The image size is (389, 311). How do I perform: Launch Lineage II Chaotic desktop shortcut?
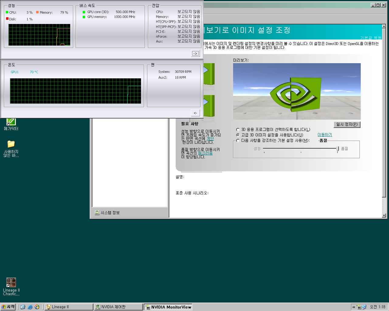[x=11, y=282]
